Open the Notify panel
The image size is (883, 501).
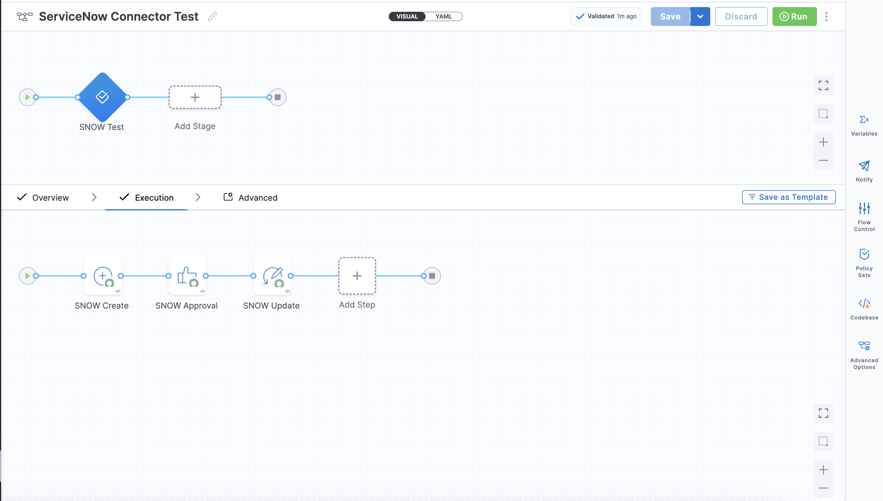tap(864, 166)
